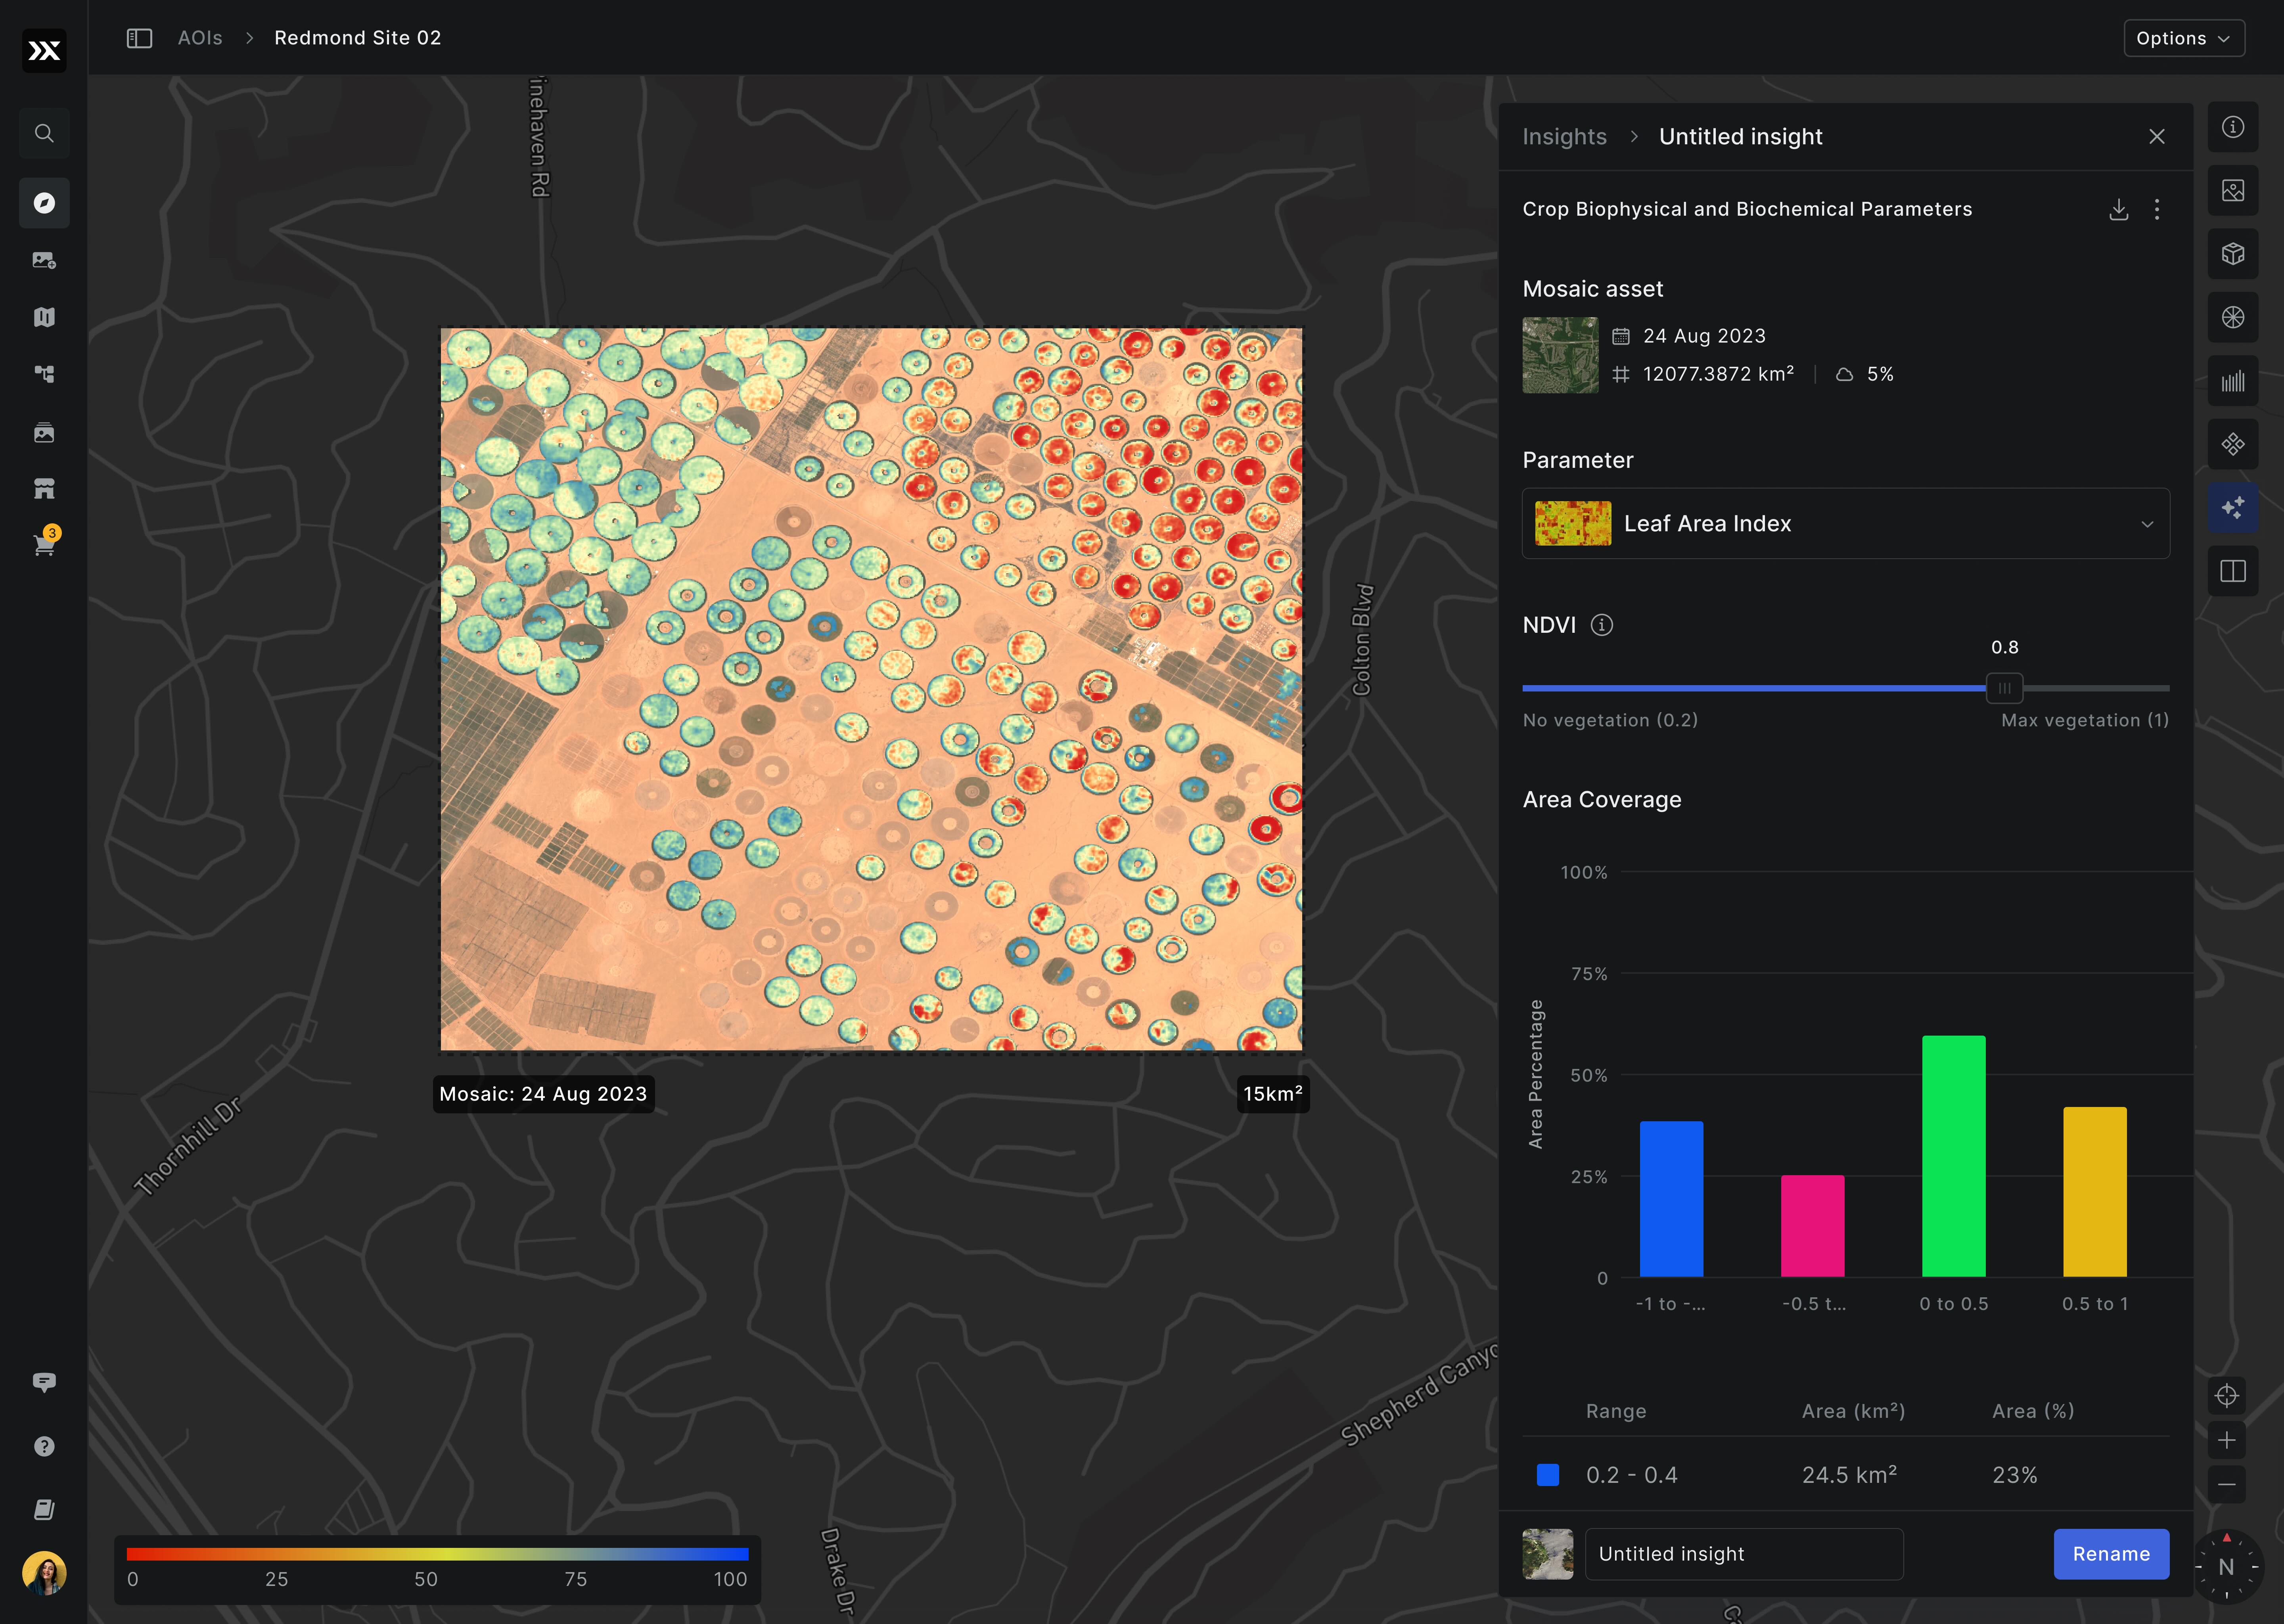Toggle the split compare view icon

2233,571
